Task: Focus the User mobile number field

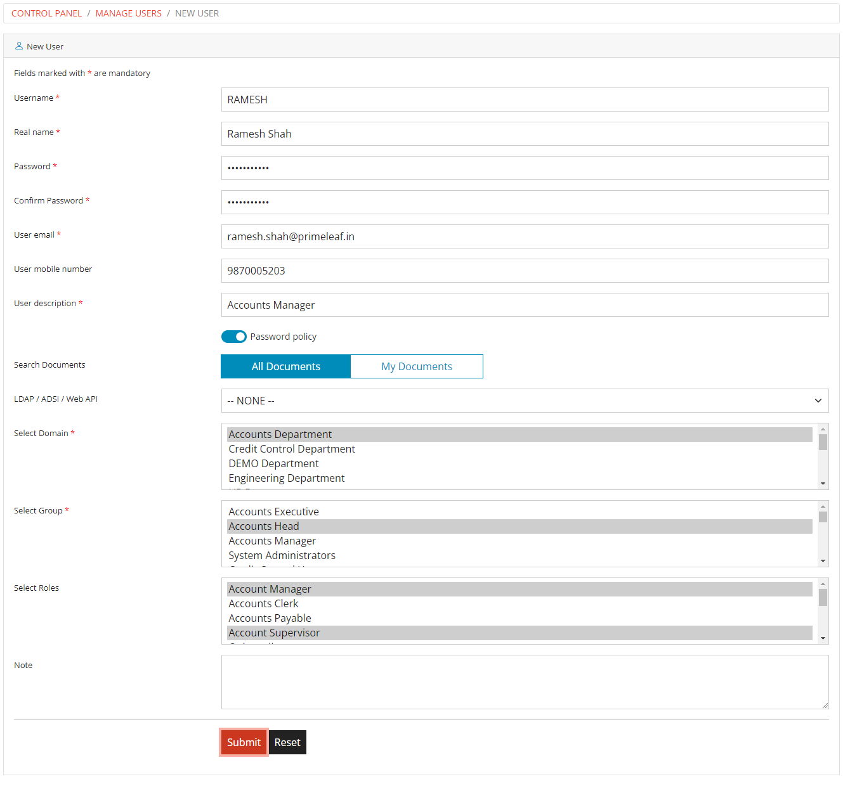Action: click(x=525, y=271)
